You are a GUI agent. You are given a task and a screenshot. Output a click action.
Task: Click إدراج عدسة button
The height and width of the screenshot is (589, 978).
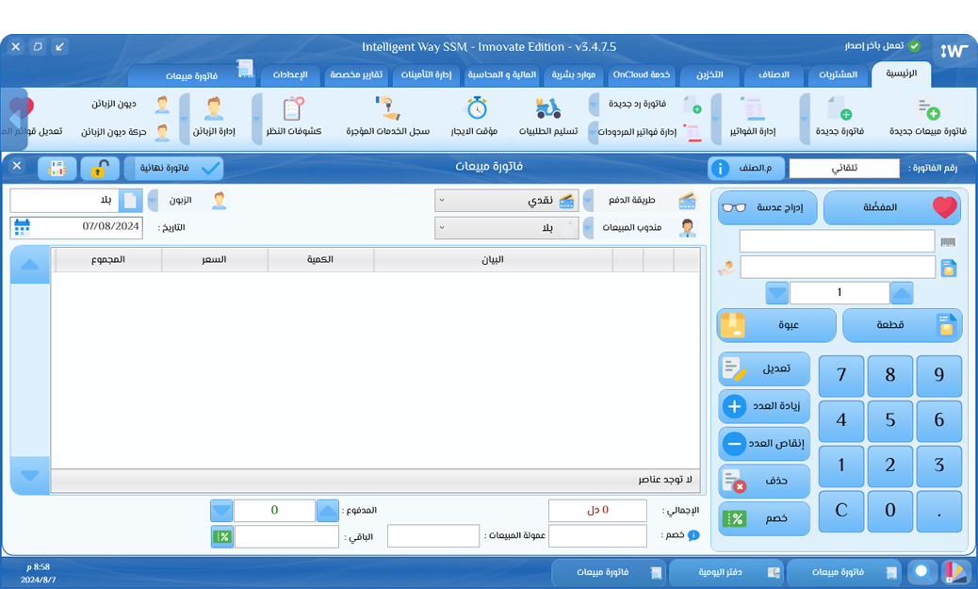768,207
